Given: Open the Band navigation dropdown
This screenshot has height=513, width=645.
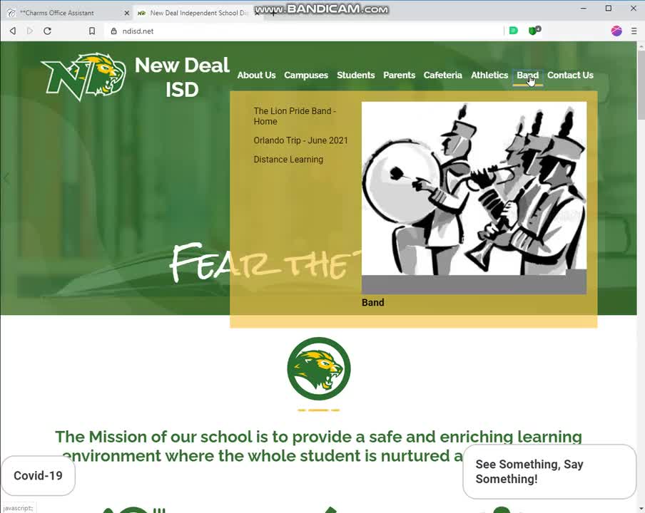Looking at the screenshot, I should [527, 75].
